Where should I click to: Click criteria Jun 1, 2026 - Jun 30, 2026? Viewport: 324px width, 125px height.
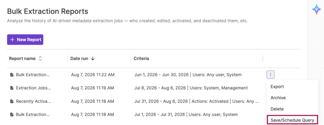click(187, 75)
